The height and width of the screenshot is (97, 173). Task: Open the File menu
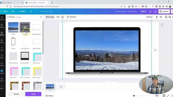(x=13, y=11)
